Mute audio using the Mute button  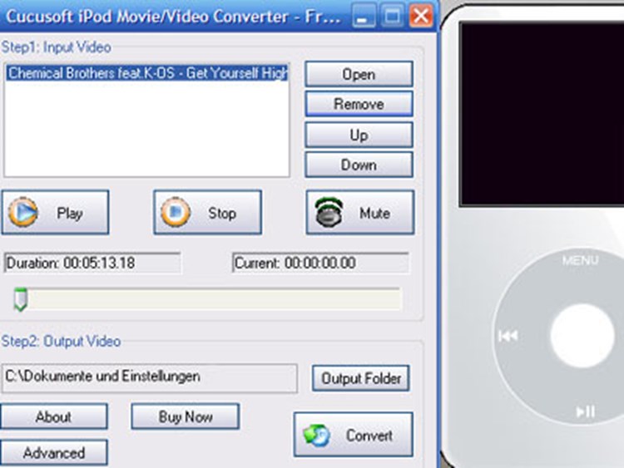click(x=359, y=212)
